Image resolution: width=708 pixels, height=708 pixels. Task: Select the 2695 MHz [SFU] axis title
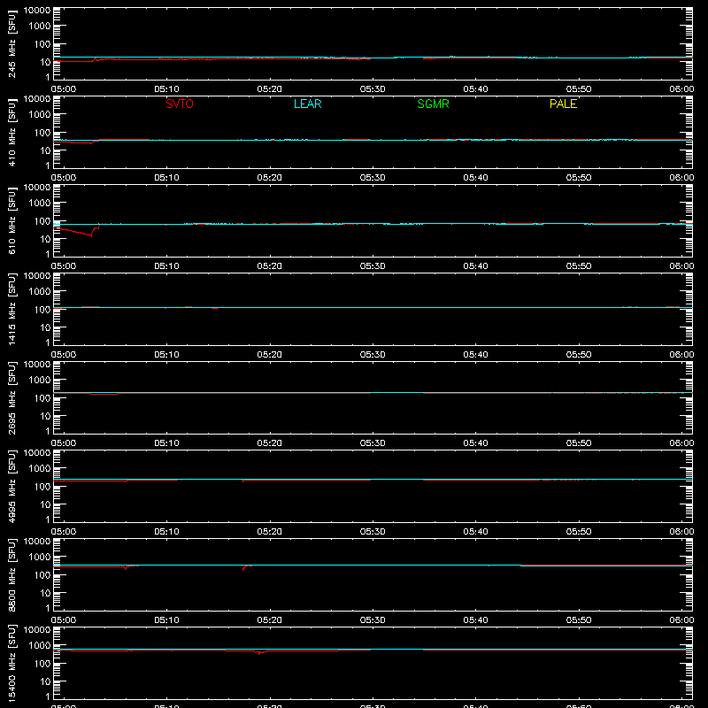(12, 397)
